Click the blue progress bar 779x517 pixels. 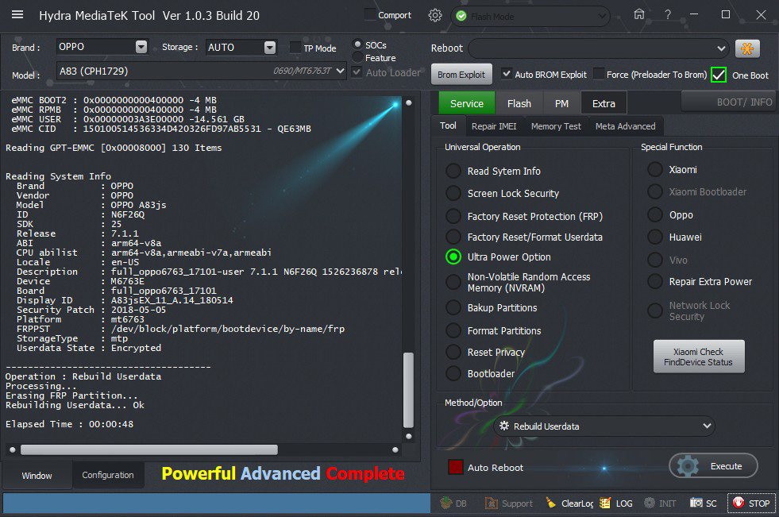click(217, 503)
